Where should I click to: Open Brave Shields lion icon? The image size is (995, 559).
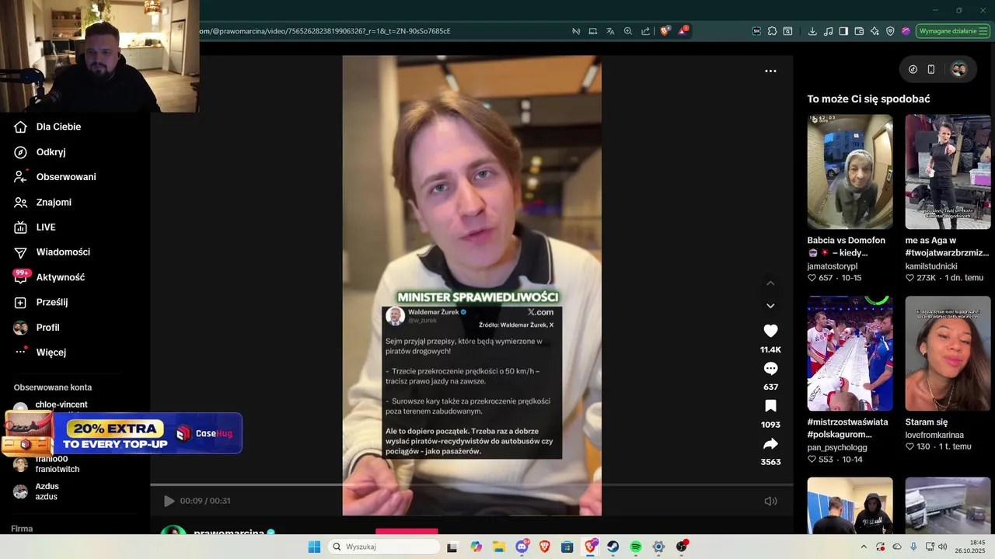(x=665, y=31)
